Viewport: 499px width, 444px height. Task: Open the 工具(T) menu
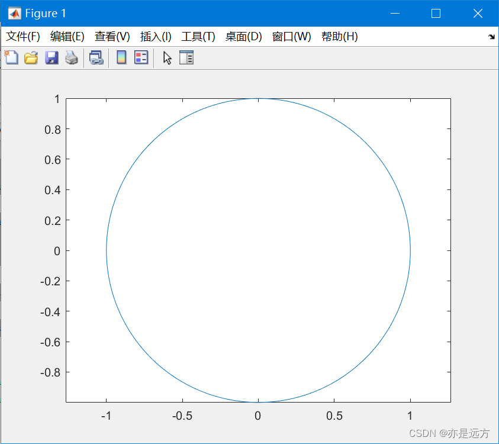point(198,37)
